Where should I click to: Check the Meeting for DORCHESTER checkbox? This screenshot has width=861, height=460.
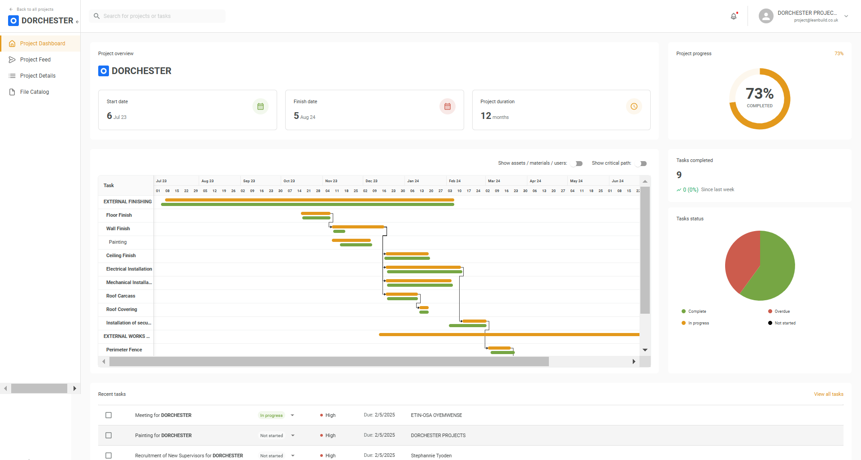coord(109,415)
